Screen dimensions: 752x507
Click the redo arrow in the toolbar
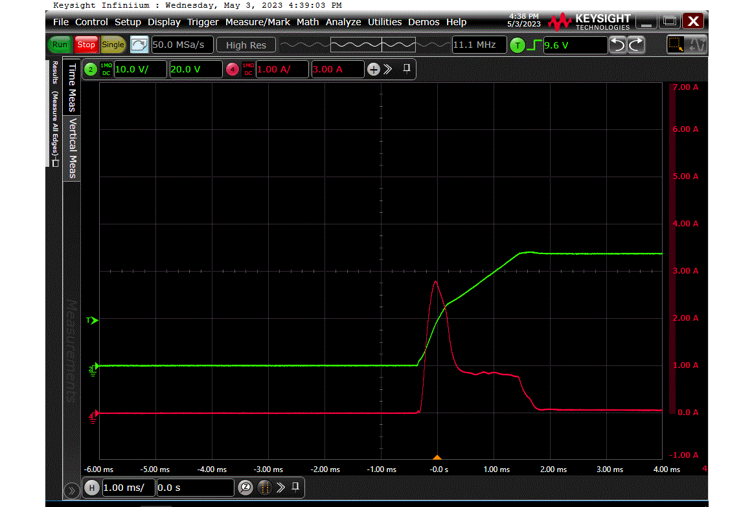tap(636, 45)
